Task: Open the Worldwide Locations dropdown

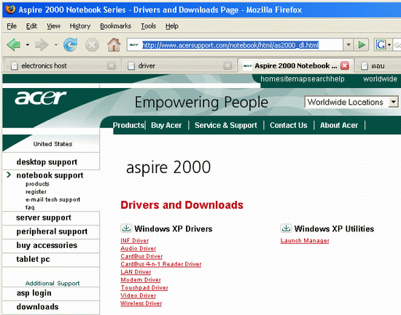Action: click(393, 102)
